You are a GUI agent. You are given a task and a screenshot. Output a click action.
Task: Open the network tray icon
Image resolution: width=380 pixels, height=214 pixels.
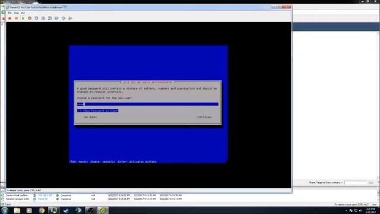click(356, 210)
